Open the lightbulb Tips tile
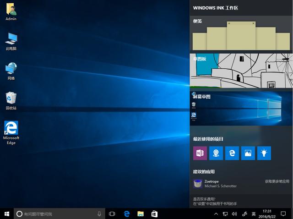The width and height of the screenshot is (293, 219). point(264,153)
